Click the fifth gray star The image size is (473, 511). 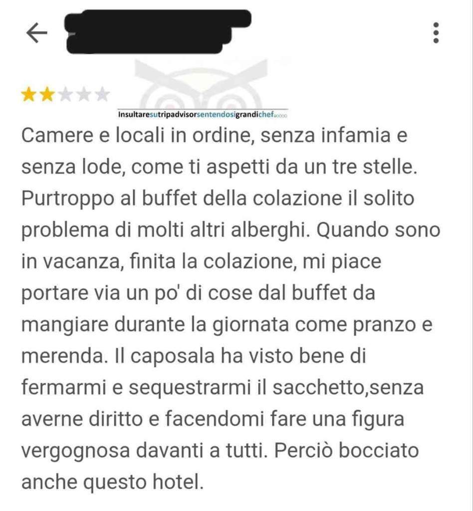coord(102,94)
